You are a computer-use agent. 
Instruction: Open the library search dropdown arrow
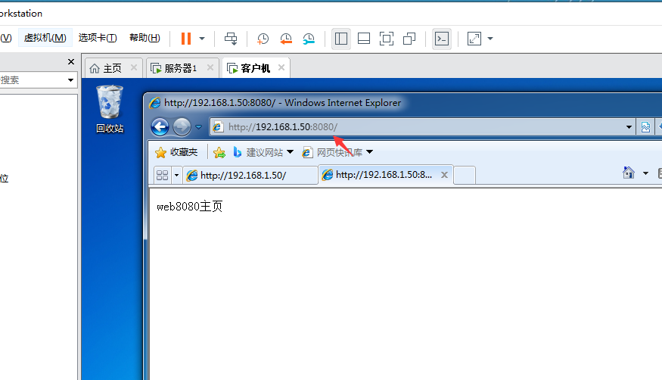pos(70,79)
